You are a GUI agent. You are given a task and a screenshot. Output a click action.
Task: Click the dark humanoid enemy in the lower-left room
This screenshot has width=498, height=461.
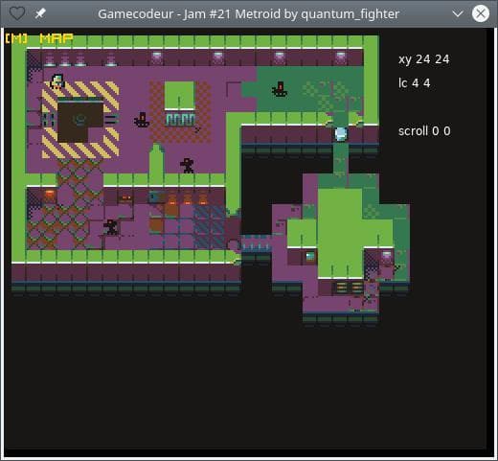click(111, 227)
